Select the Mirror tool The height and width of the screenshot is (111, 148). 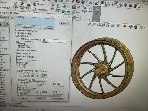point(76,18)
